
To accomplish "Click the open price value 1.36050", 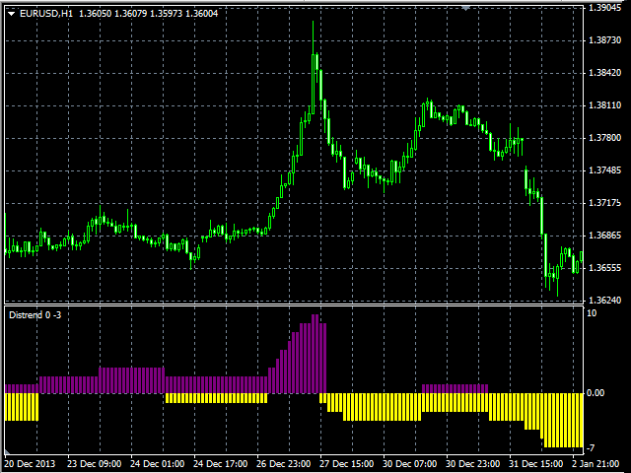I will tap(95, 14).
